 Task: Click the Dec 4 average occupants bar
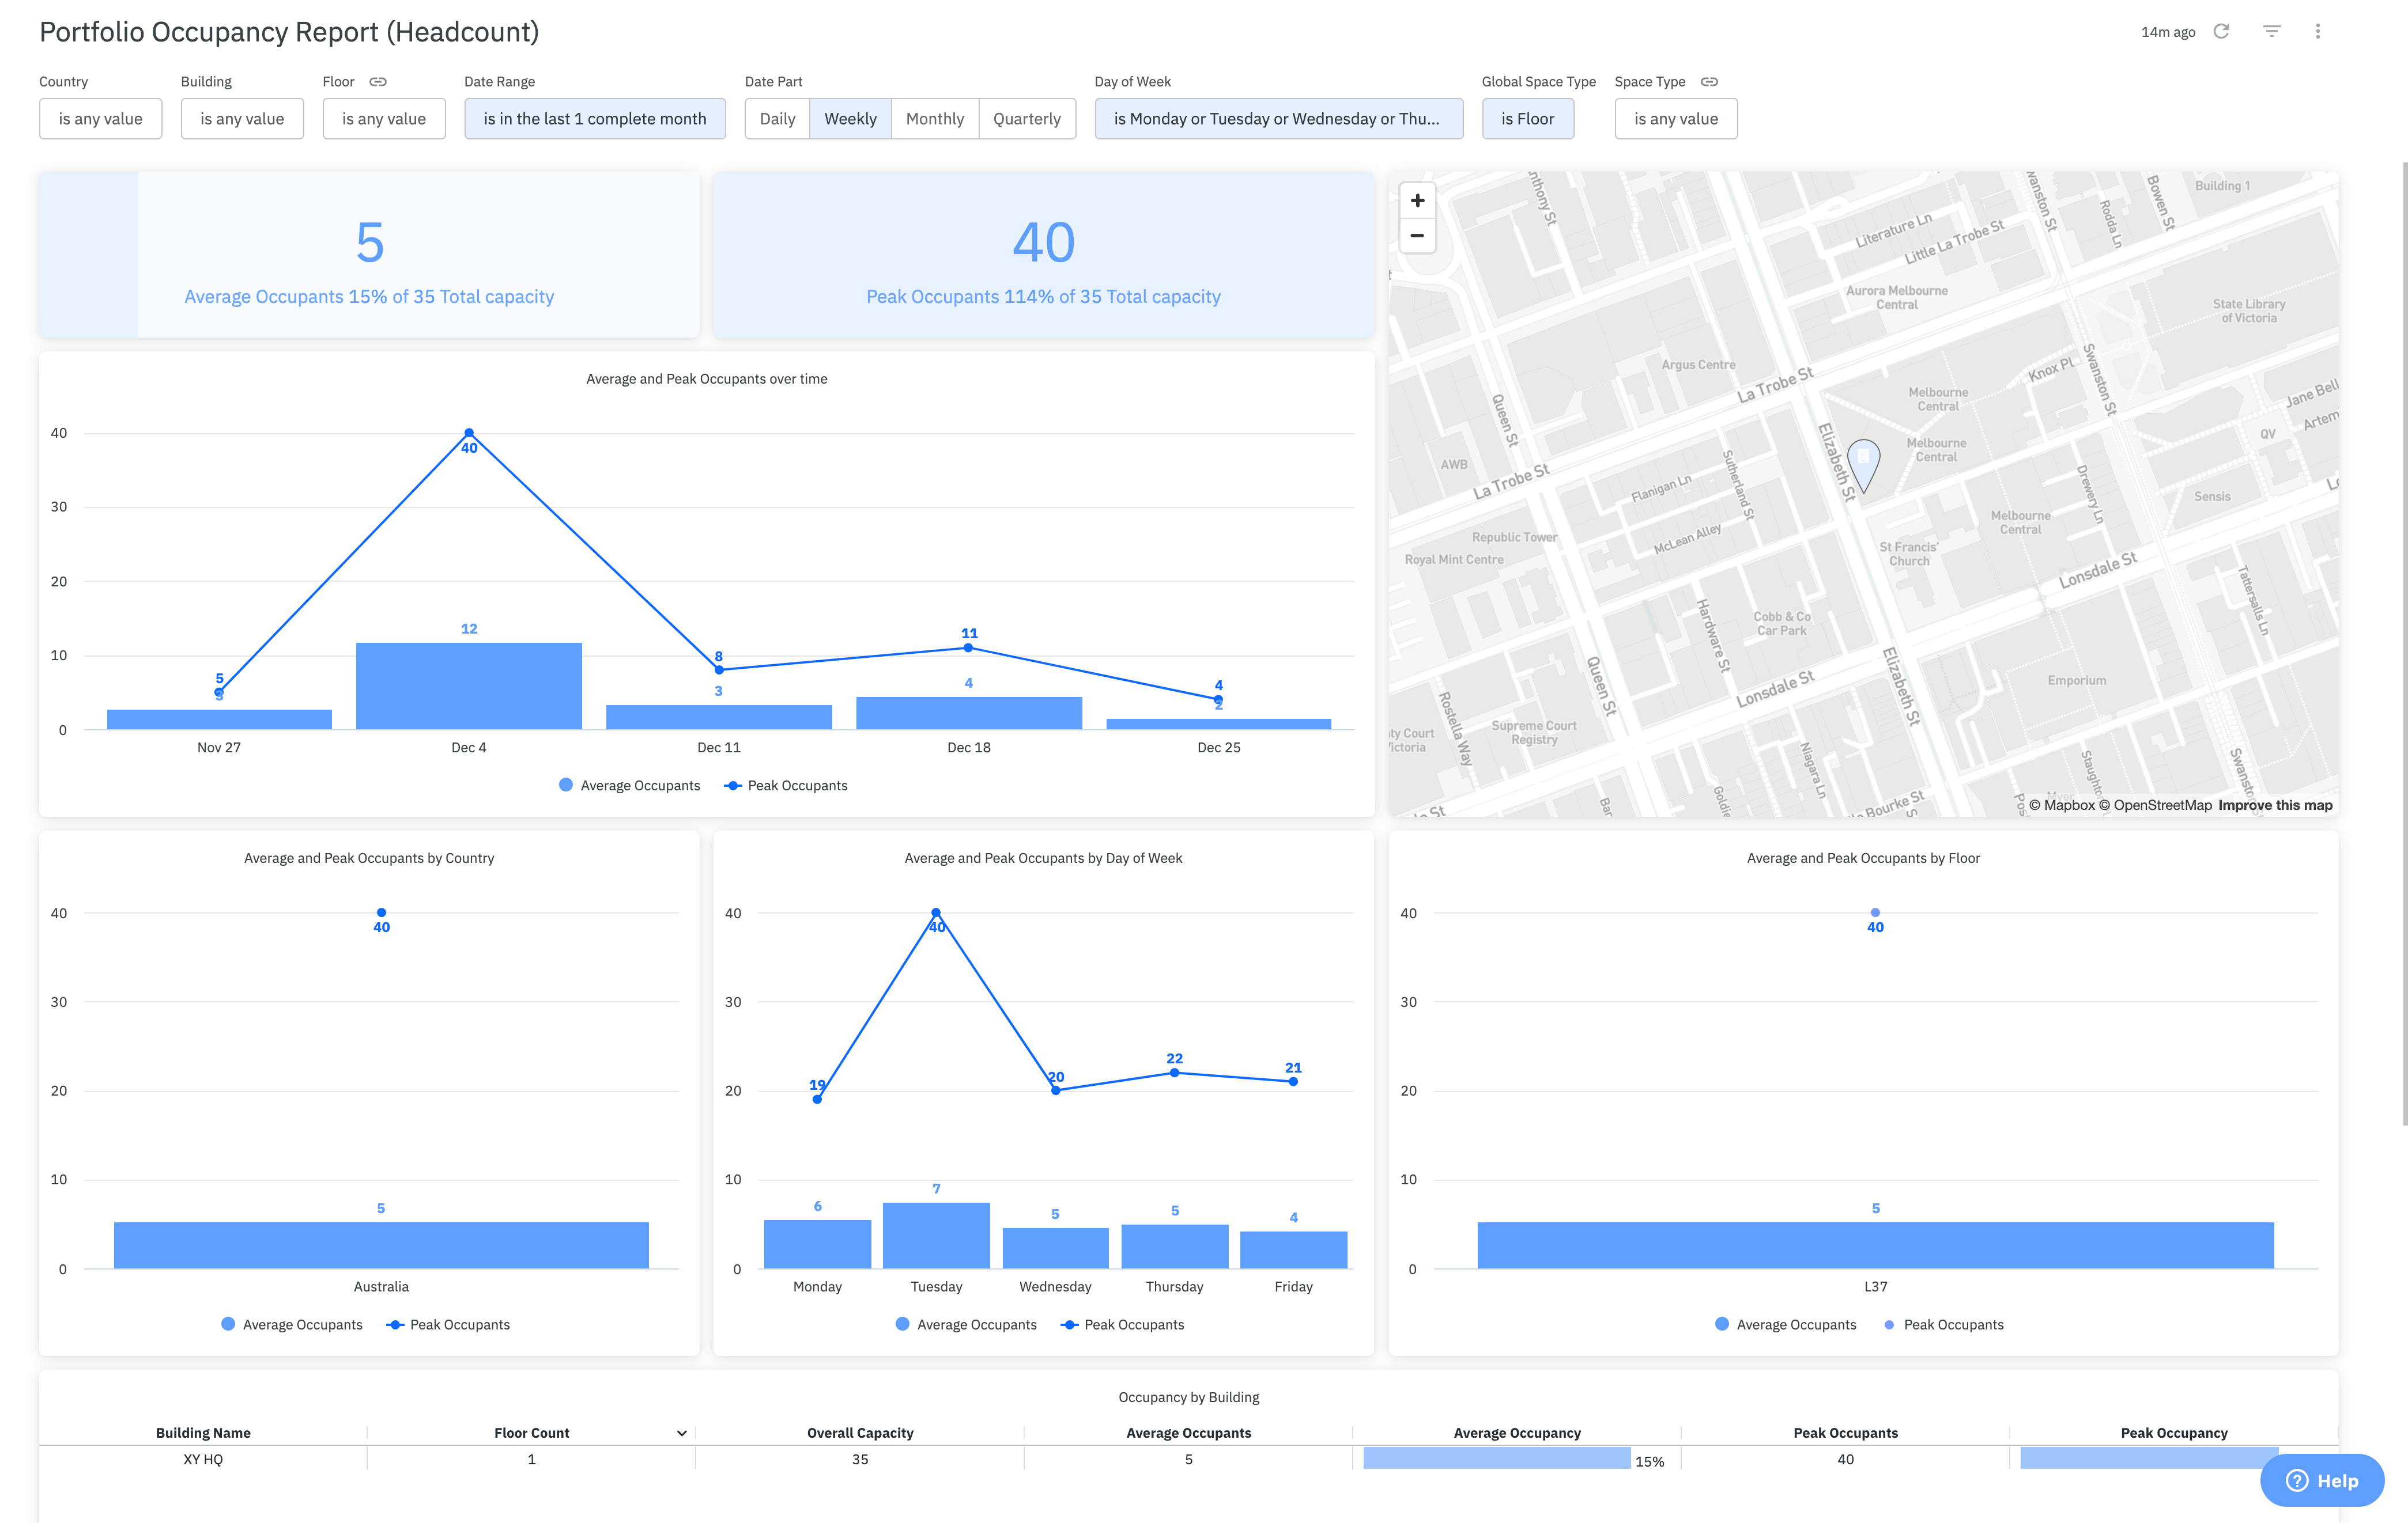click(469, 685)
